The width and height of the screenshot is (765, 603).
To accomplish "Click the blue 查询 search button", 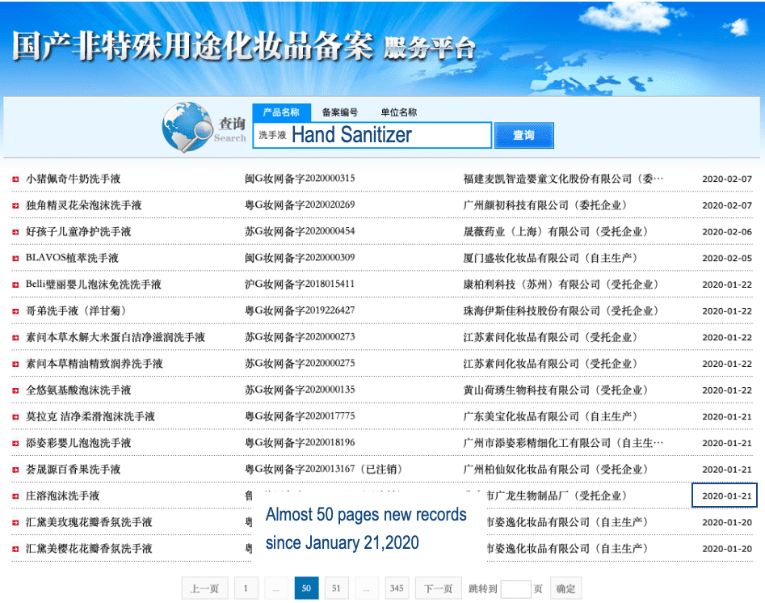I will pyautogui.click(x=524, y=135).
